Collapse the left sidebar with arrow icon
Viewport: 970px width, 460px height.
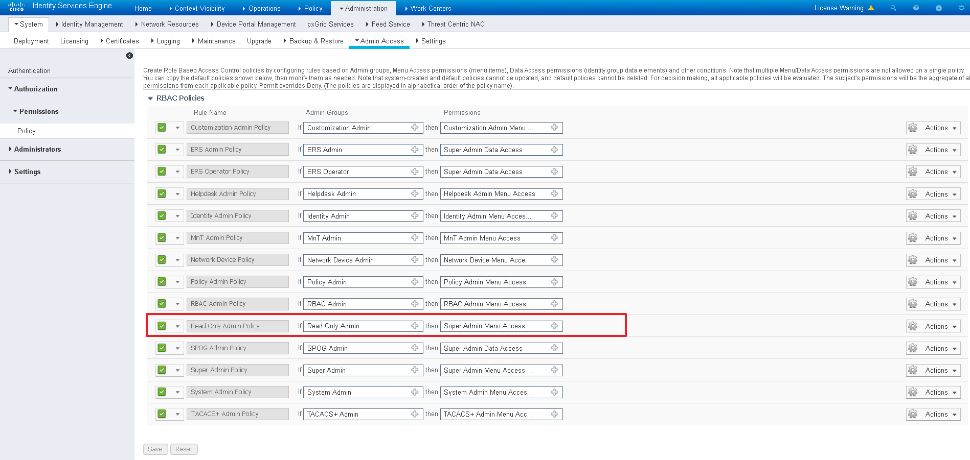coord(129,56)
